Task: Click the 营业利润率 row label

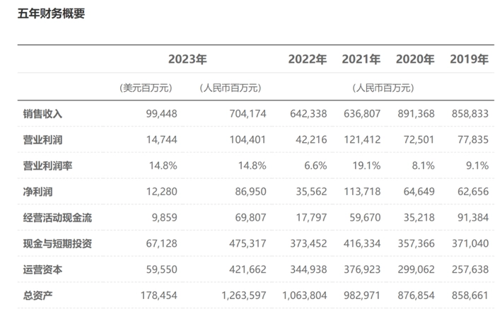Action: point(47,165)
